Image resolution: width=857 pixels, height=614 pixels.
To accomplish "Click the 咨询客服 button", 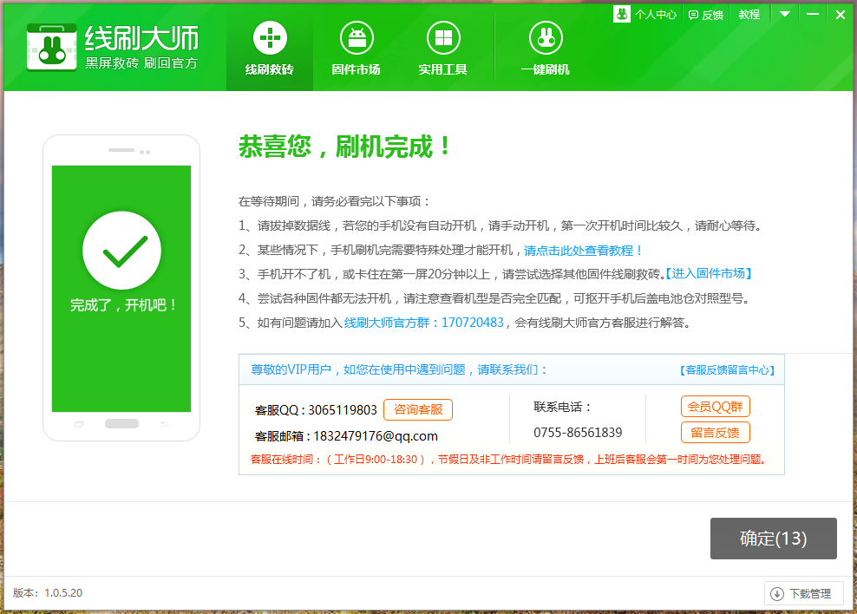I will point(418,409).
